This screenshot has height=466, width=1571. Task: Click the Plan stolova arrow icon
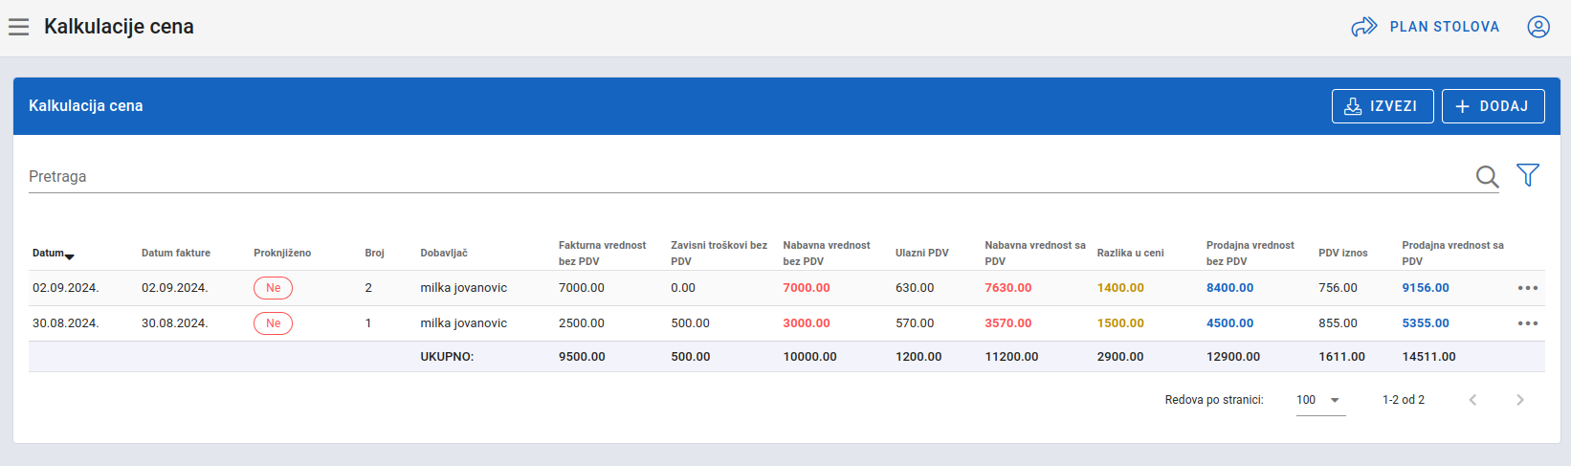tap(1364, 27)
